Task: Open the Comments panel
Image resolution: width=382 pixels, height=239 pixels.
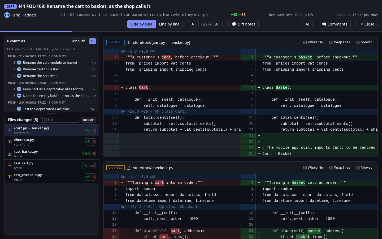Action: point(335,24)
